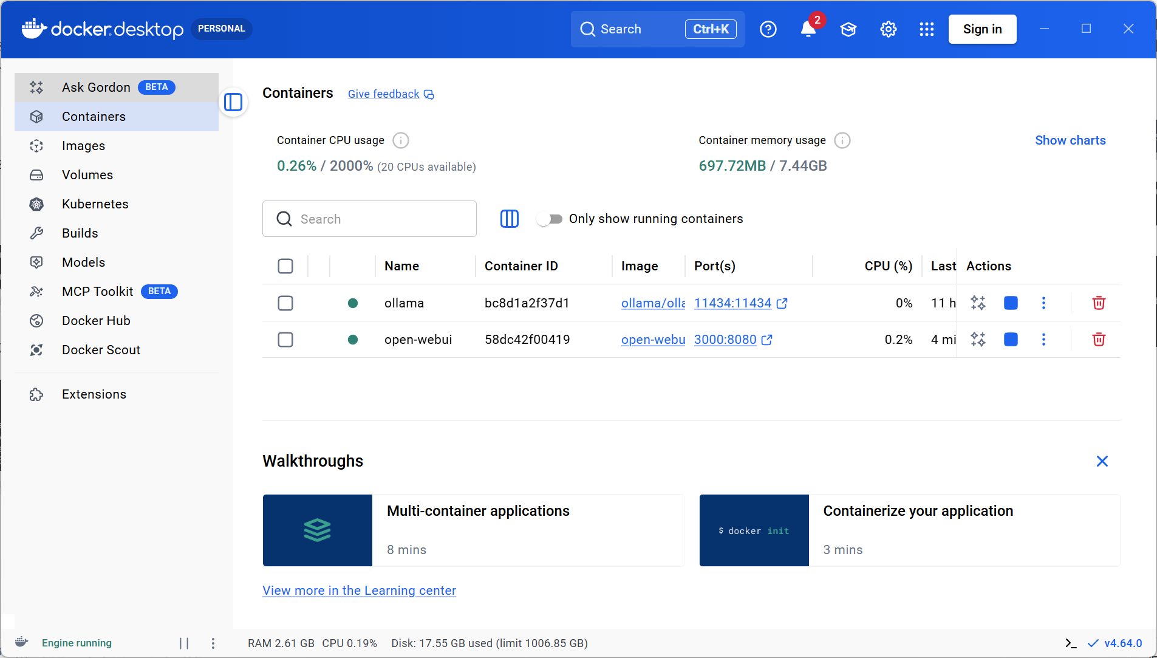Sort by Port(s) column header
The height and width of the screenshot is (658, 1157).
click(x=715, y=266)
